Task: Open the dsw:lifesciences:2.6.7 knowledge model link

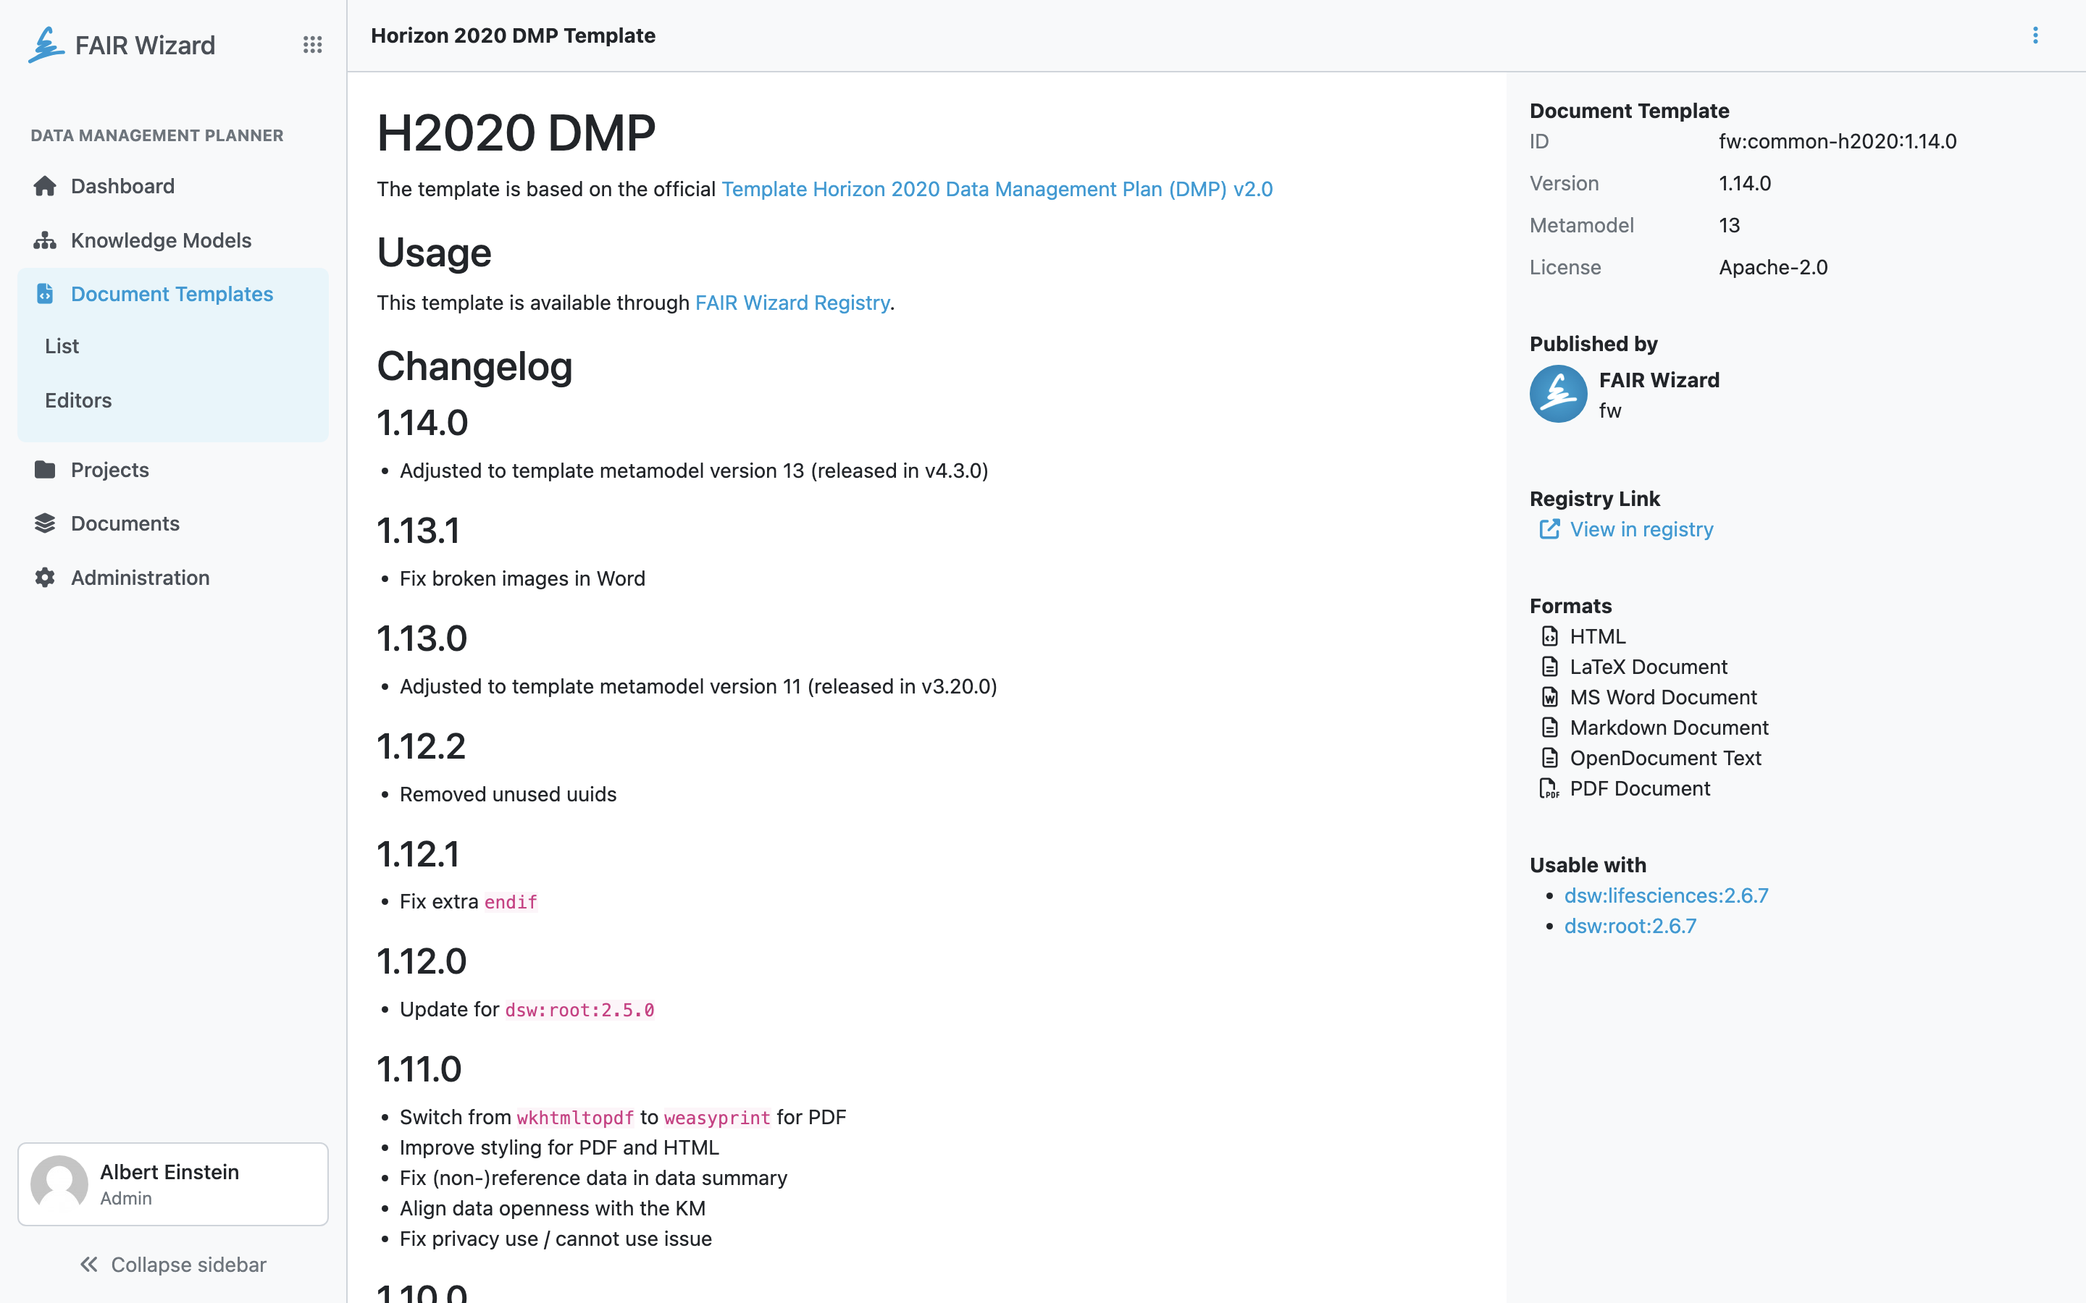Action: pos(1666,895)
